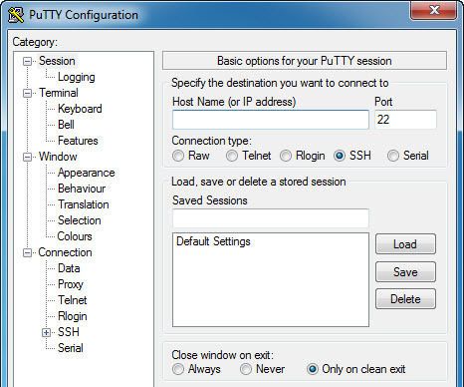Open the Bell settings category
This screenshot has width=464, height=387.
coord(66,125)
